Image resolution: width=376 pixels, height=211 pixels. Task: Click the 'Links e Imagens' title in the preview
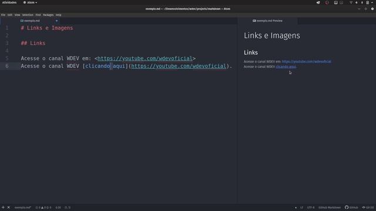coord(272,36)
